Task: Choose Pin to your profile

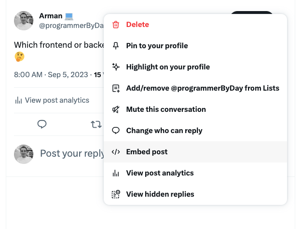Action: click(157, 46)
